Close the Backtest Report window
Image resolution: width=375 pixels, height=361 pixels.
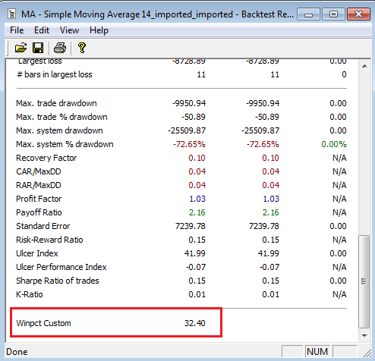(x=358, y=14)
